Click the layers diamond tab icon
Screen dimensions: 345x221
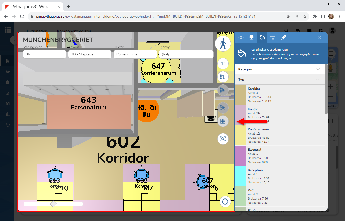click(x=241, y=37)
